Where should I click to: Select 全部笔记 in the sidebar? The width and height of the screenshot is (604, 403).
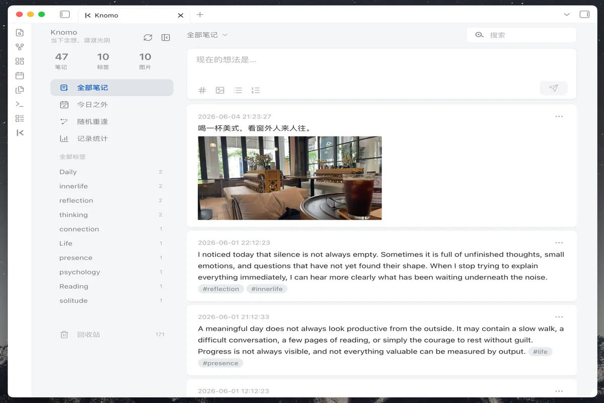pos(112,88)
